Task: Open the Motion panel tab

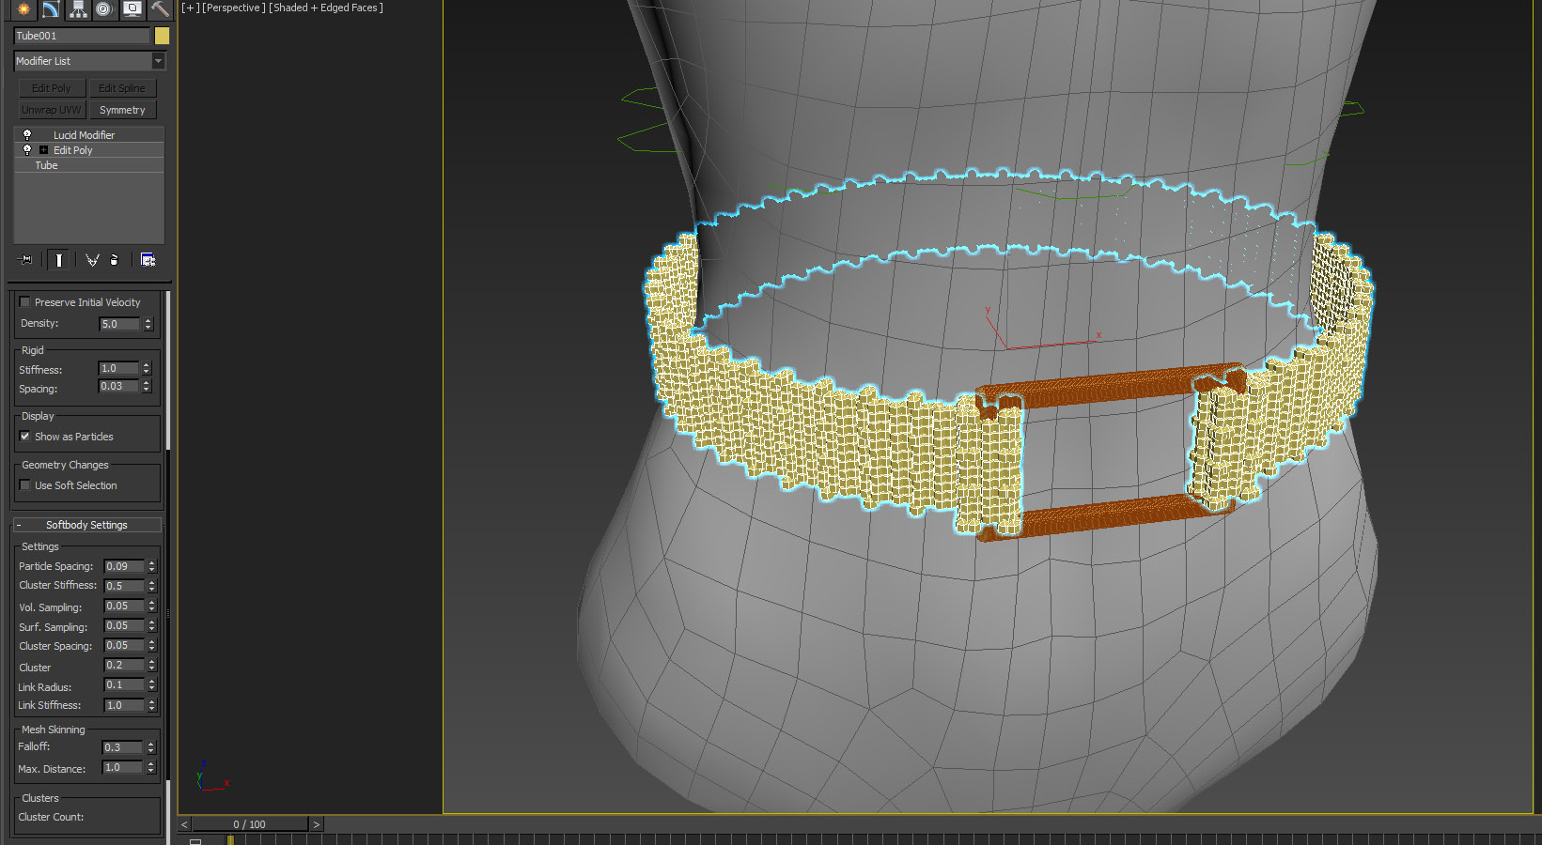Action: coord(104,9)
